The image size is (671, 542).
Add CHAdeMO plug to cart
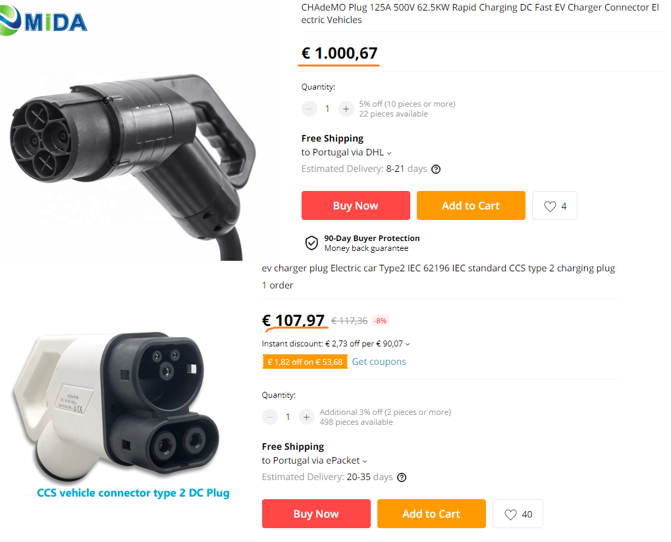pyautogui.click(x=471, y=205)
